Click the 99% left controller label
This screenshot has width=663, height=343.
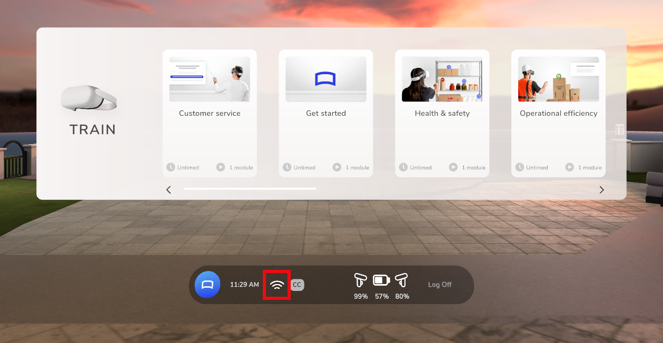coord(361,296)
